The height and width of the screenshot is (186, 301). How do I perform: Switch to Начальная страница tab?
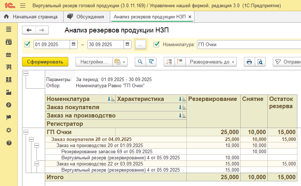tap(32, 17)
